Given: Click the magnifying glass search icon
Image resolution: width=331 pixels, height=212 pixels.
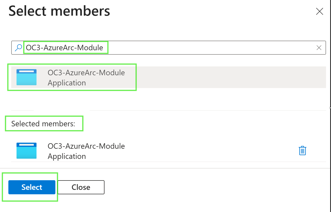Looking at the screenshot, I should [18, 48].
